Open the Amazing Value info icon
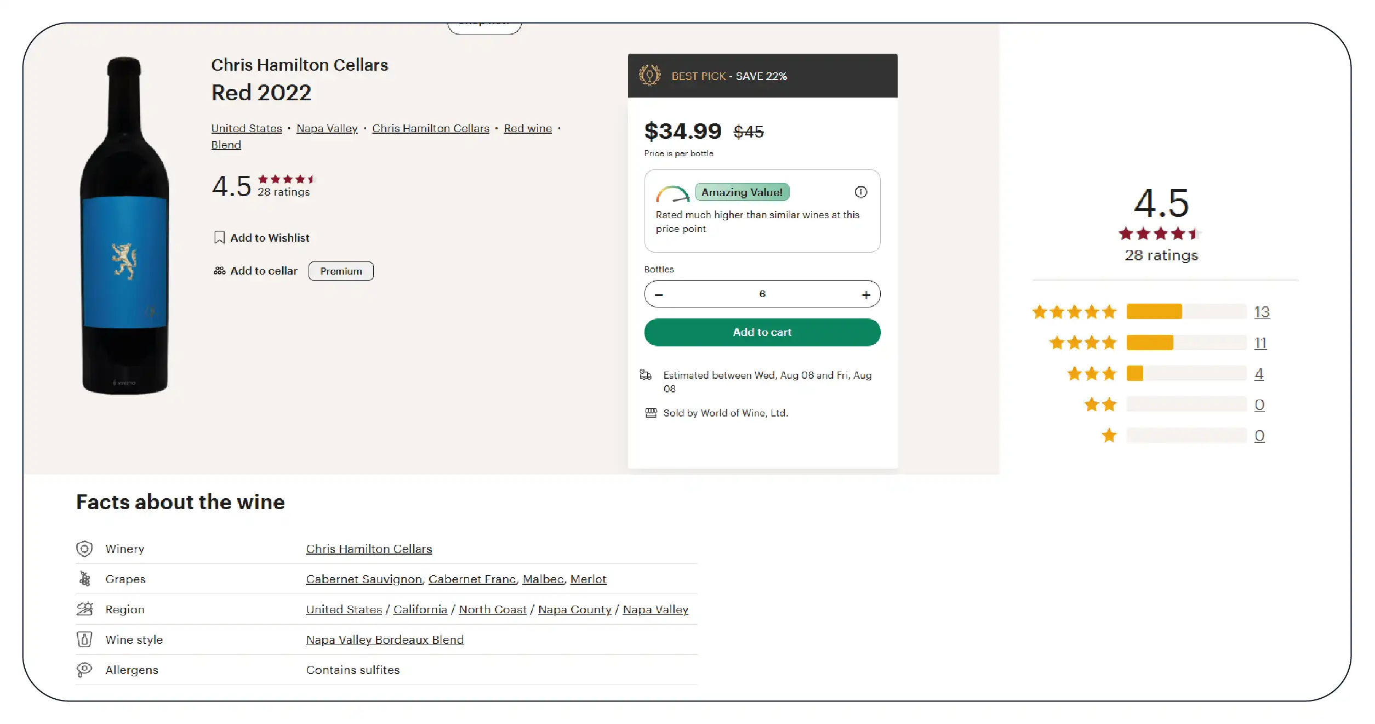 [860, 192]
